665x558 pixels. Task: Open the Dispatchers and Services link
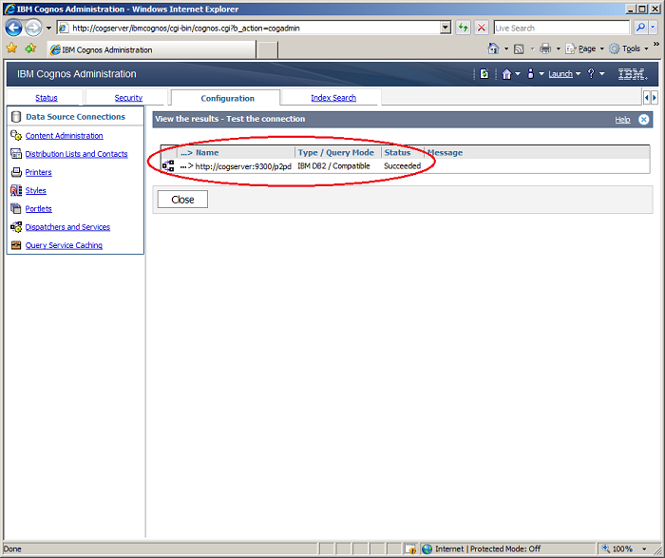click(x=67, y=227)
